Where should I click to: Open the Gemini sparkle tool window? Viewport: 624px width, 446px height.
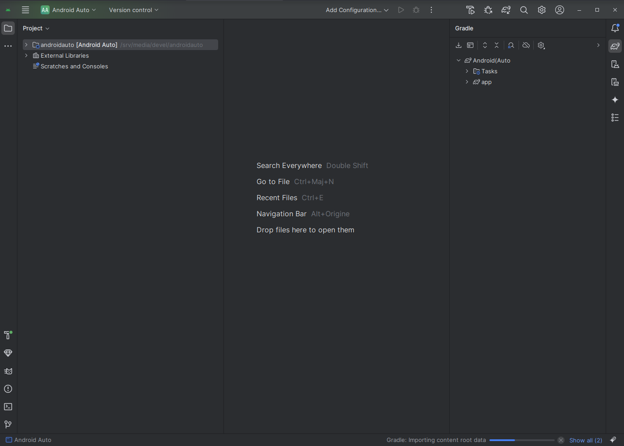tap(615, 100)
